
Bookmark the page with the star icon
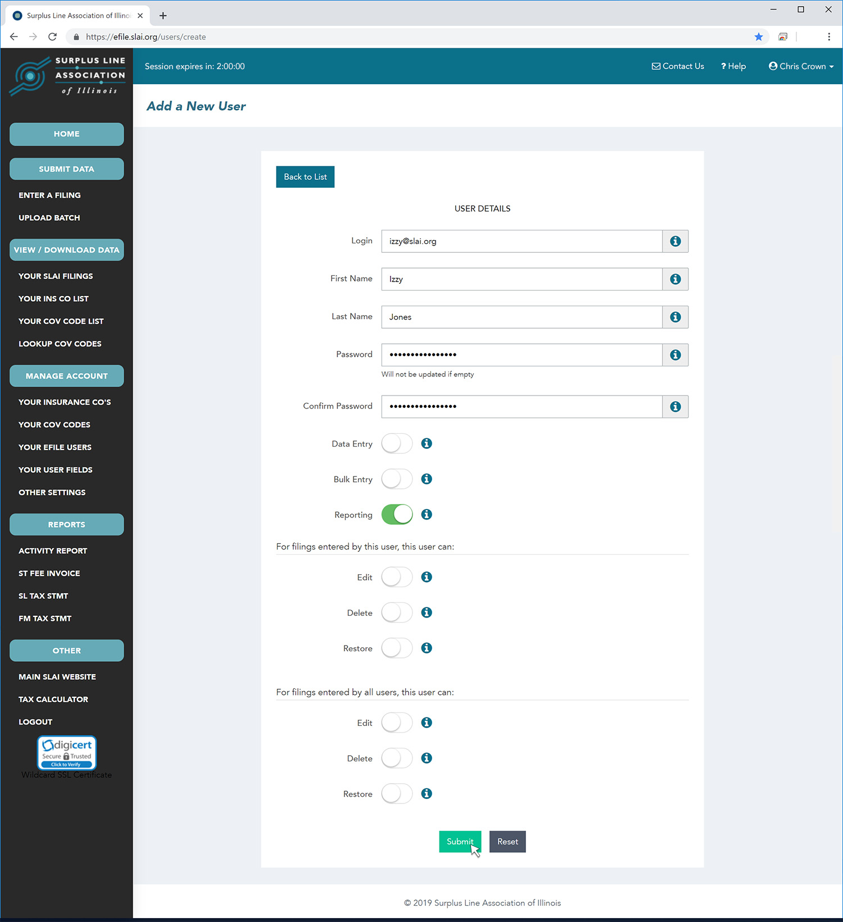tap(759, 37)
